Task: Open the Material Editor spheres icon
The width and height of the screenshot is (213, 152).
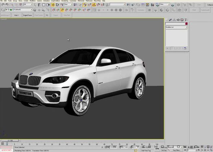Action: (152, 5)
